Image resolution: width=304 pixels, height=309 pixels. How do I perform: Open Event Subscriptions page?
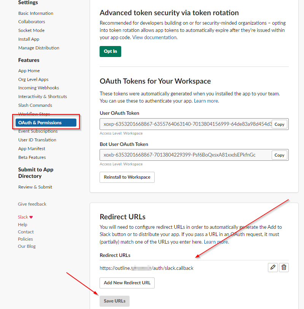click(38, 131)
